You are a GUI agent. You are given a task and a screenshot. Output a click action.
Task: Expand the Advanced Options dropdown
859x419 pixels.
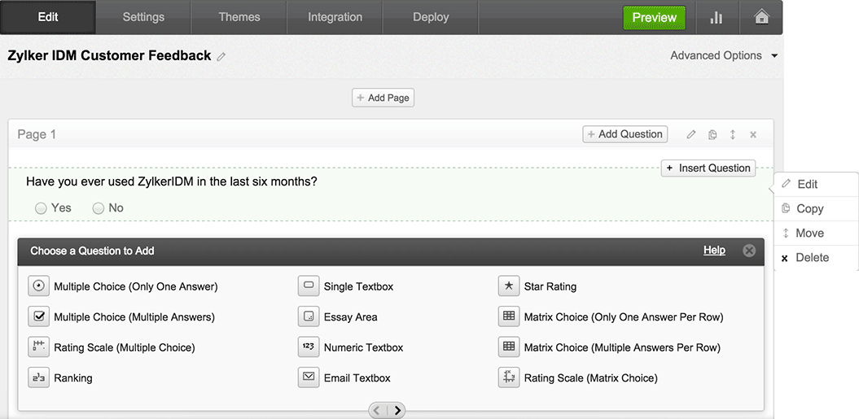click(724, 55)
